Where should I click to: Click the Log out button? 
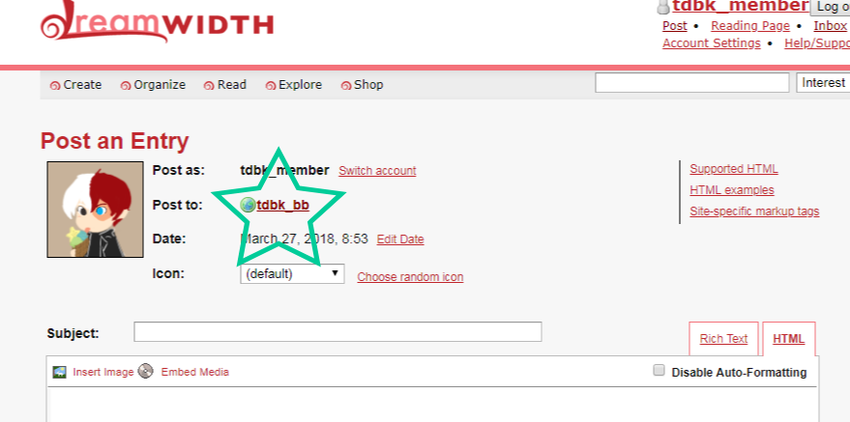(830, 7)
